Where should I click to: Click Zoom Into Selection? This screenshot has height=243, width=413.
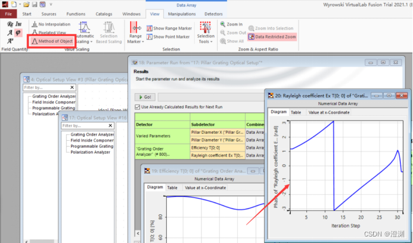(271, 28)
